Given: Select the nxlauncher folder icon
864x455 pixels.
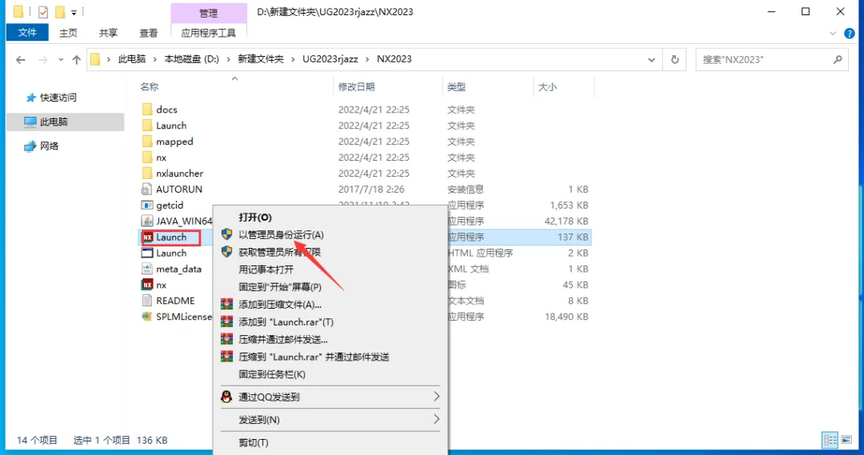Looking at the screenshot, I should point(146,174).
